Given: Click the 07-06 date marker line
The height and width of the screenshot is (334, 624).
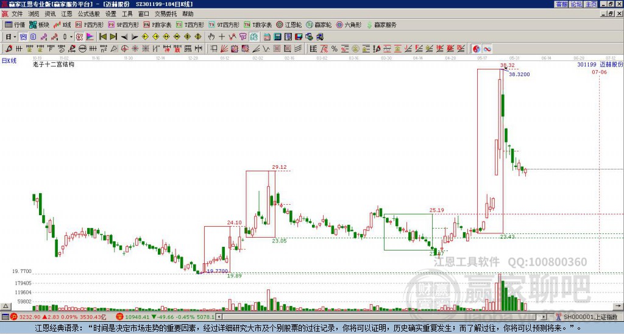Looking at the screenshot, I should point(600,72).
